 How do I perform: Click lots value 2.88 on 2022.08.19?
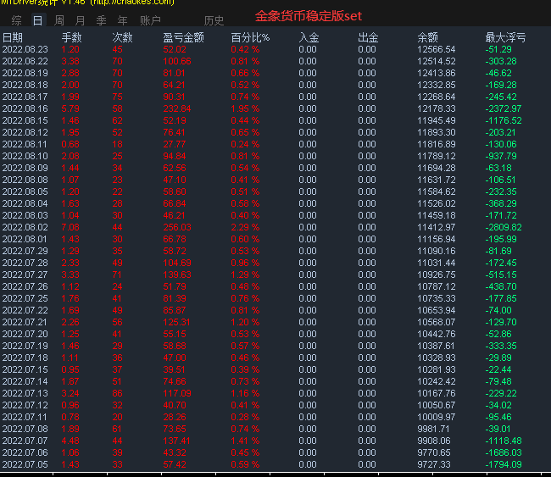70,73
